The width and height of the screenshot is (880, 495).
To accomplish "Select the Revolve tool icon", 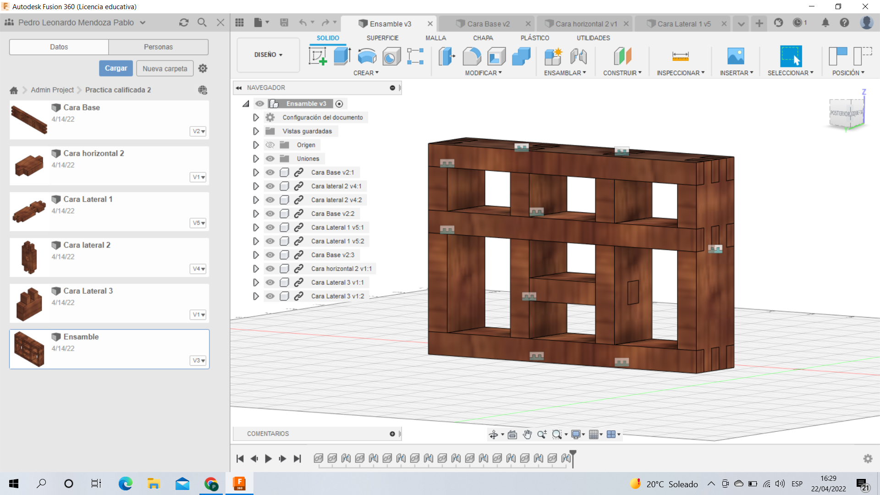I will (367, 56).
